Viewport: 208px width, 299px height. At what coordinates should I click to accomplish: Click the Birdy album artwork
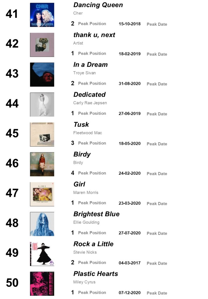(x=42, y=164)
